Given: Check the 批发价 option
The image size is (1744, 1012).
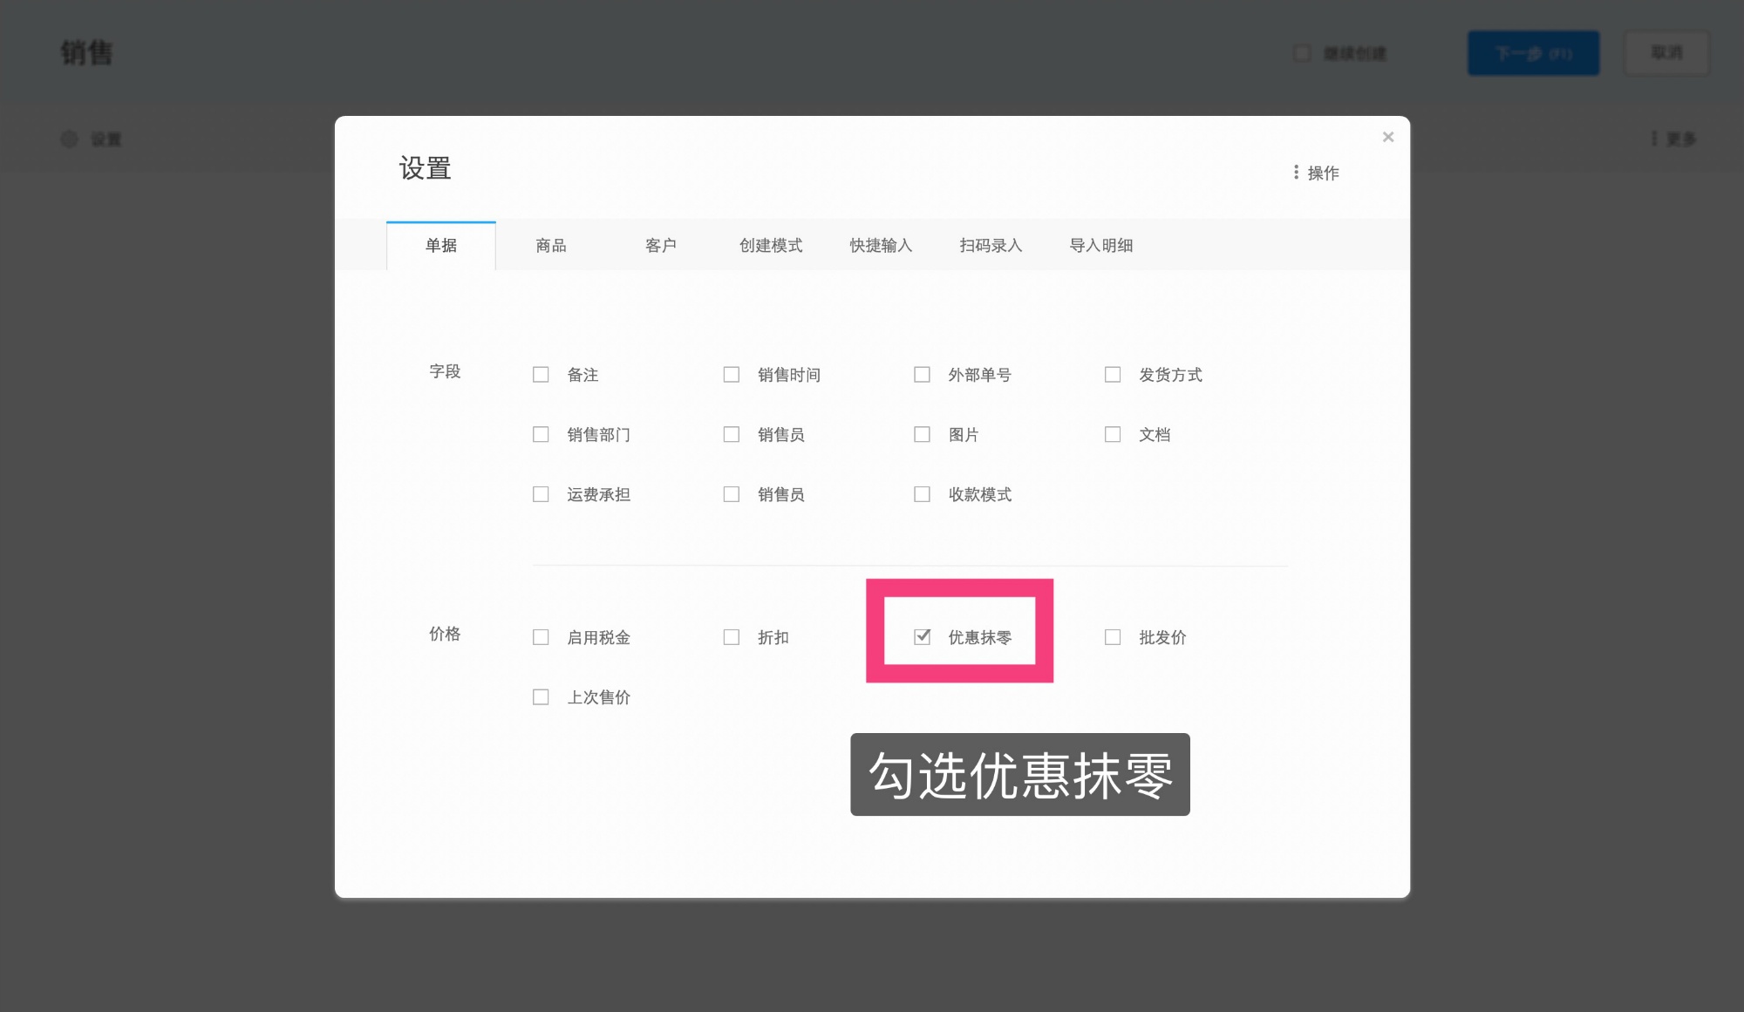Looking at the screenshot, I should pos(1113,636).
